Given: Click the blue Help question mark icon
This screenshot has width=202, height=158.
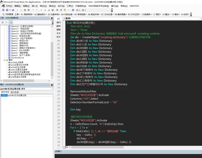Looking at the screenshot, I should (73, 10).
